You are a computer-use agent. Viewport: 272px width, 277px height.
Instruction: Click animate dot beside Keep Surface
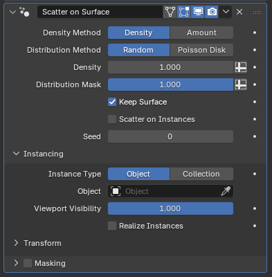(255, 102)
